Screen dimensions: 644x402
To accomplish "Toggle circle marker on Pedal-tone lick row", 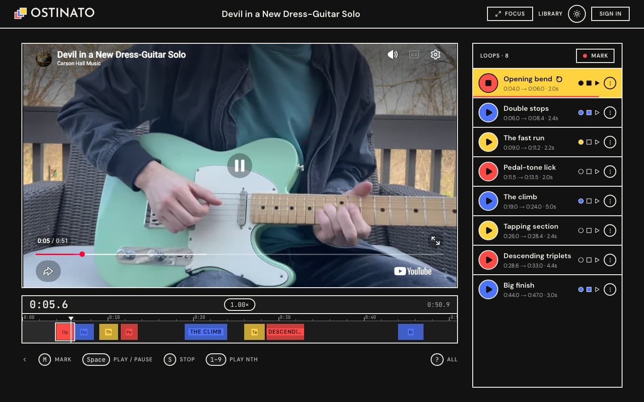I will click(581, 172).
